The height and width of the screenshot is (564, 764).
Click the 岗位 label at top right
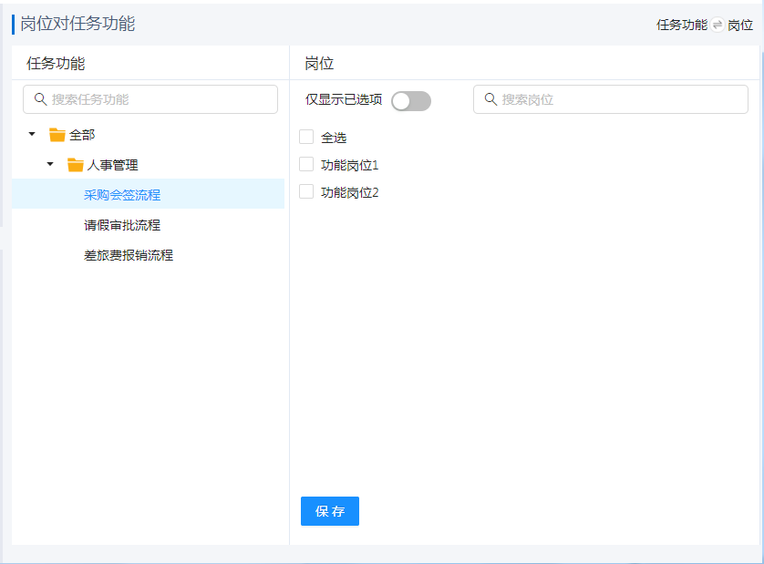coord(740,26)
